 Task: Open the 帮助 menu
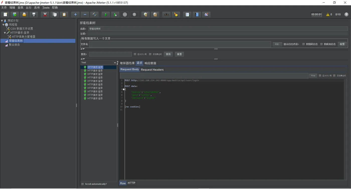[55, 8]
